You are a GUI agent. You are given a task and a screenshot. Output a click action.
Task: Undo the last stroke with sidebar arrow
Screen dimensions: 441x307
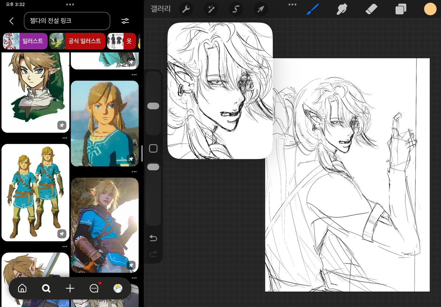pyautogui.click(x=153, y=239)
